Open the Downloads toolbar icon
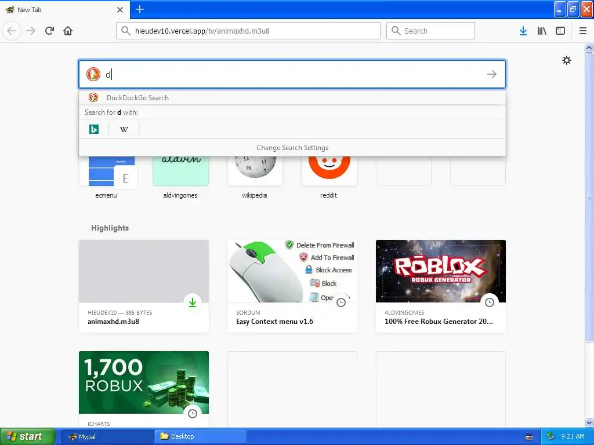 (x=523, y=31)
